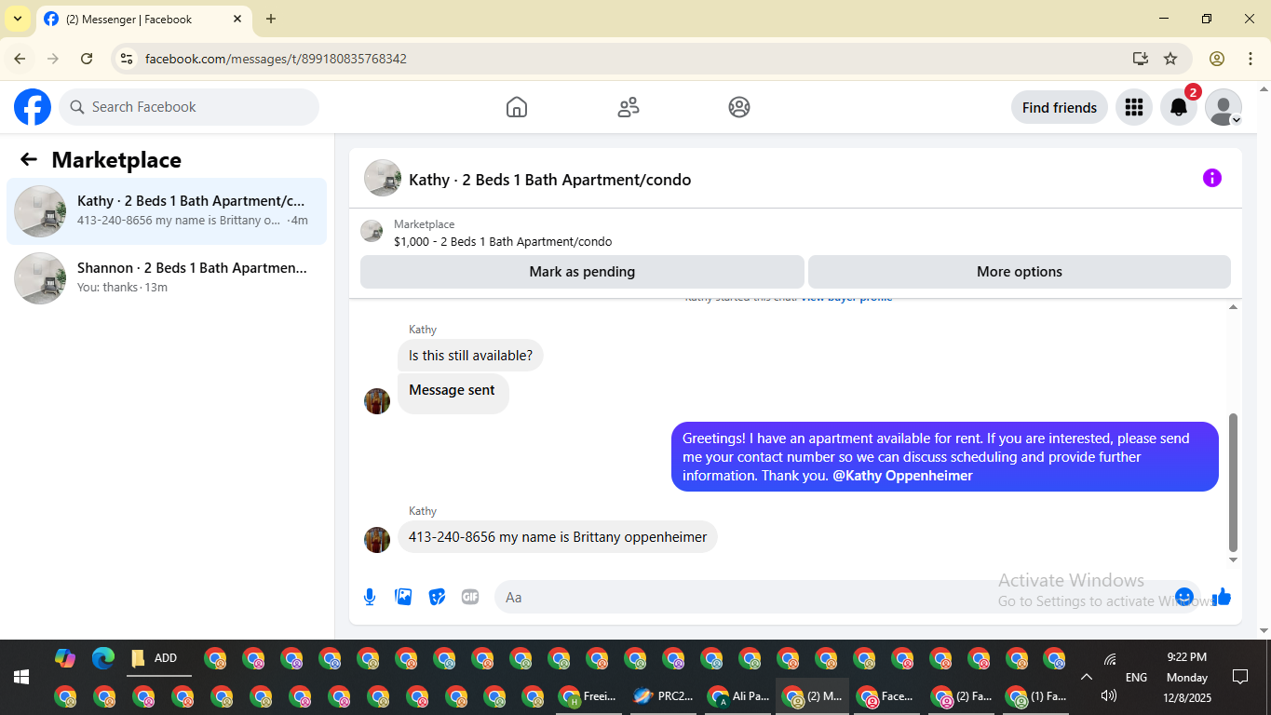Open a new browser tab

(x=271, y=19)
